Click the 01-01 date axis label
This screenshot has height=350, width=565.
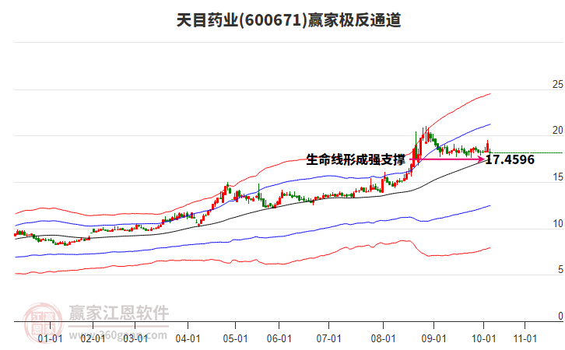click(50, 338)
